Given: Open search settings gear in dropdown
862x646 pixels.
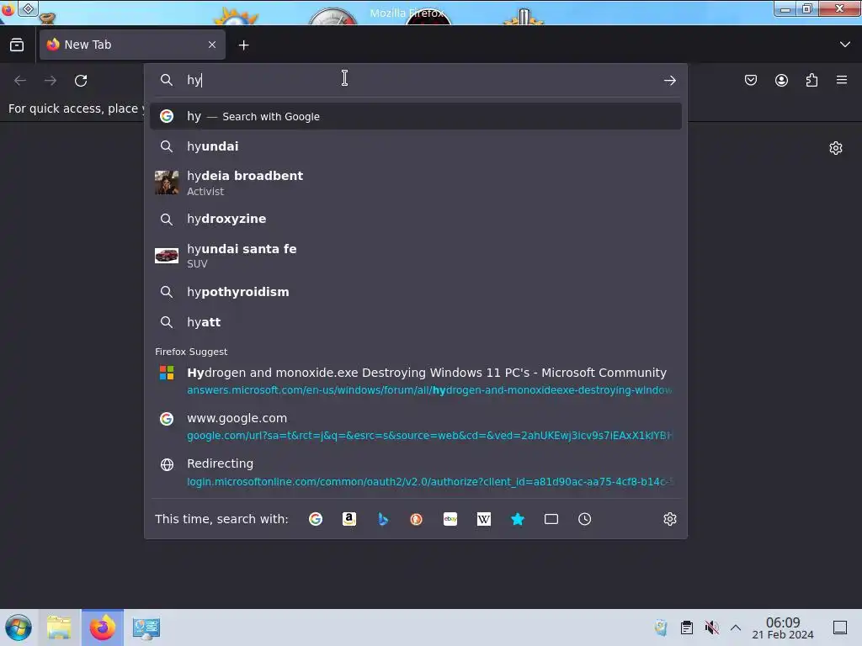Looking at the screenshot, I should (669, 519).
